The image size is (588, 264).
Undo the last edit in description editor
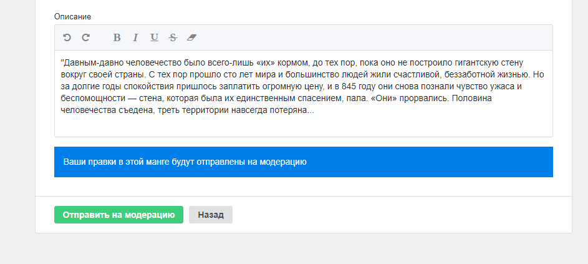[67, 37]
